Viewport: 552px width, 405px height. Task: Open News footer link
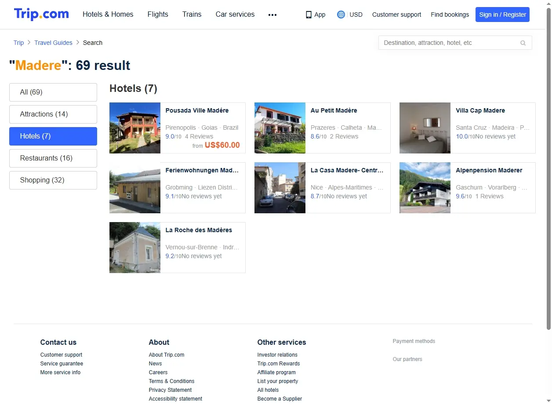coord(155,364)
